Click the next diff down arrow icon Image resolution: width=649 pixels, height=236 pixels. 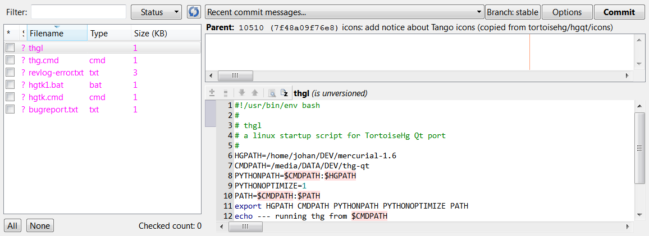tap(242, 93)
